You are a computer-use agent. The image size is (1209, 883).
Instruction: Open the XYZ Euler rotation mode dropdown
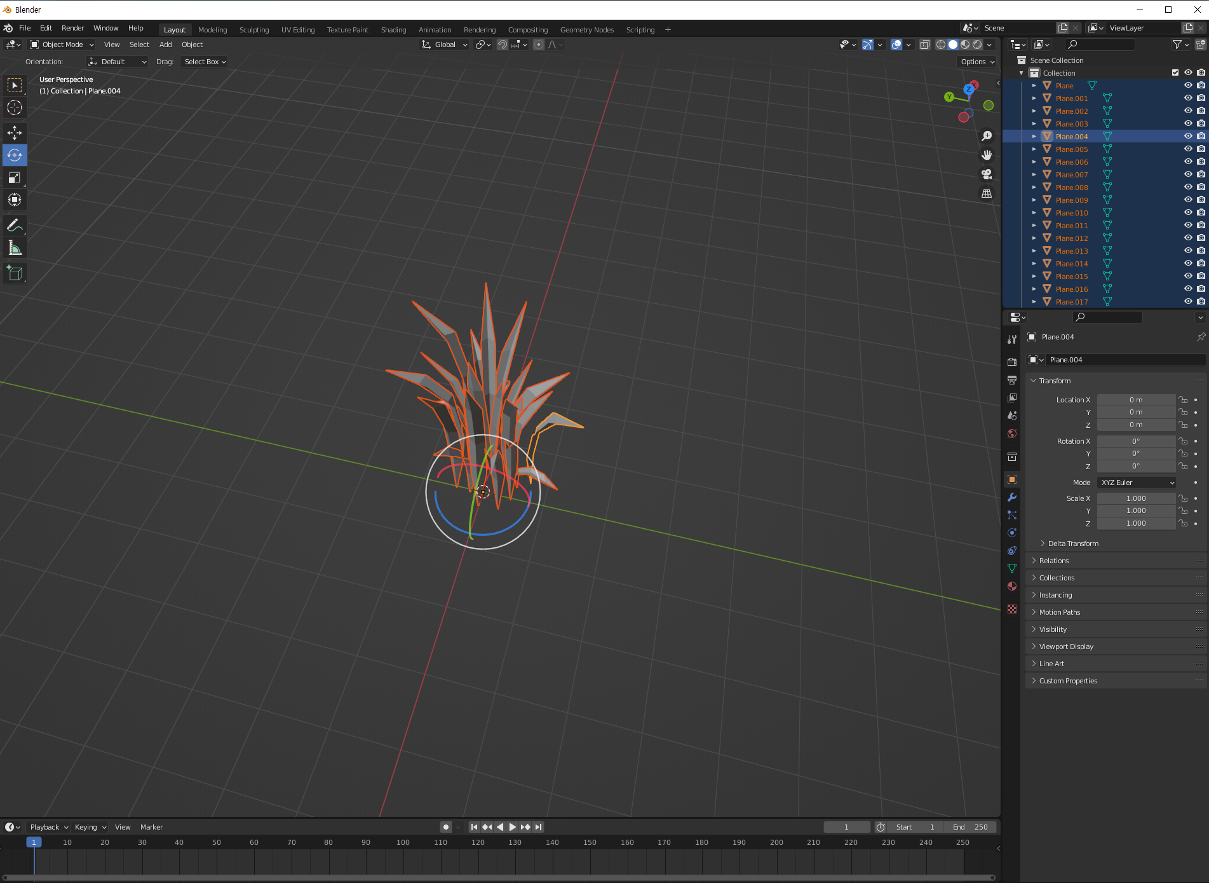tap(1137, 483)
